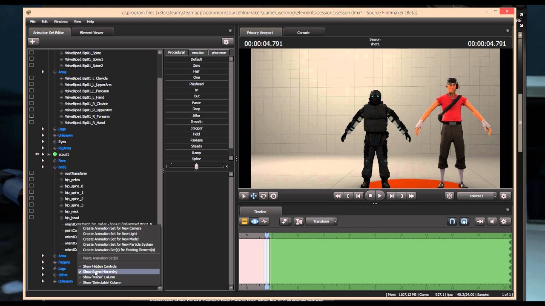This screenshot has width=545, height=306.
Task: Click the Zero procedural preset
Action: [196, 65]
